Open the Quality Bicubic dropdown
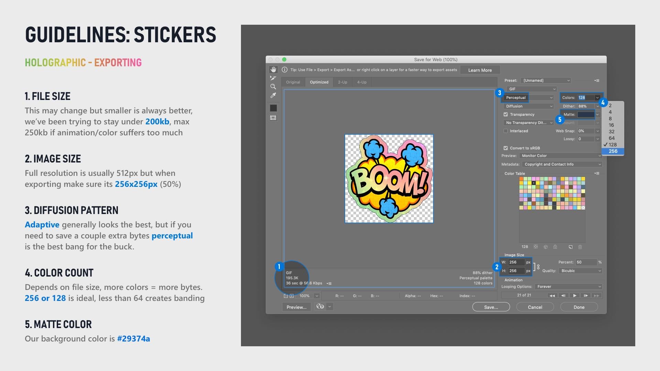The height and width of the screenshot is (371, 660). pyautogui.click(x=581, y=271)
